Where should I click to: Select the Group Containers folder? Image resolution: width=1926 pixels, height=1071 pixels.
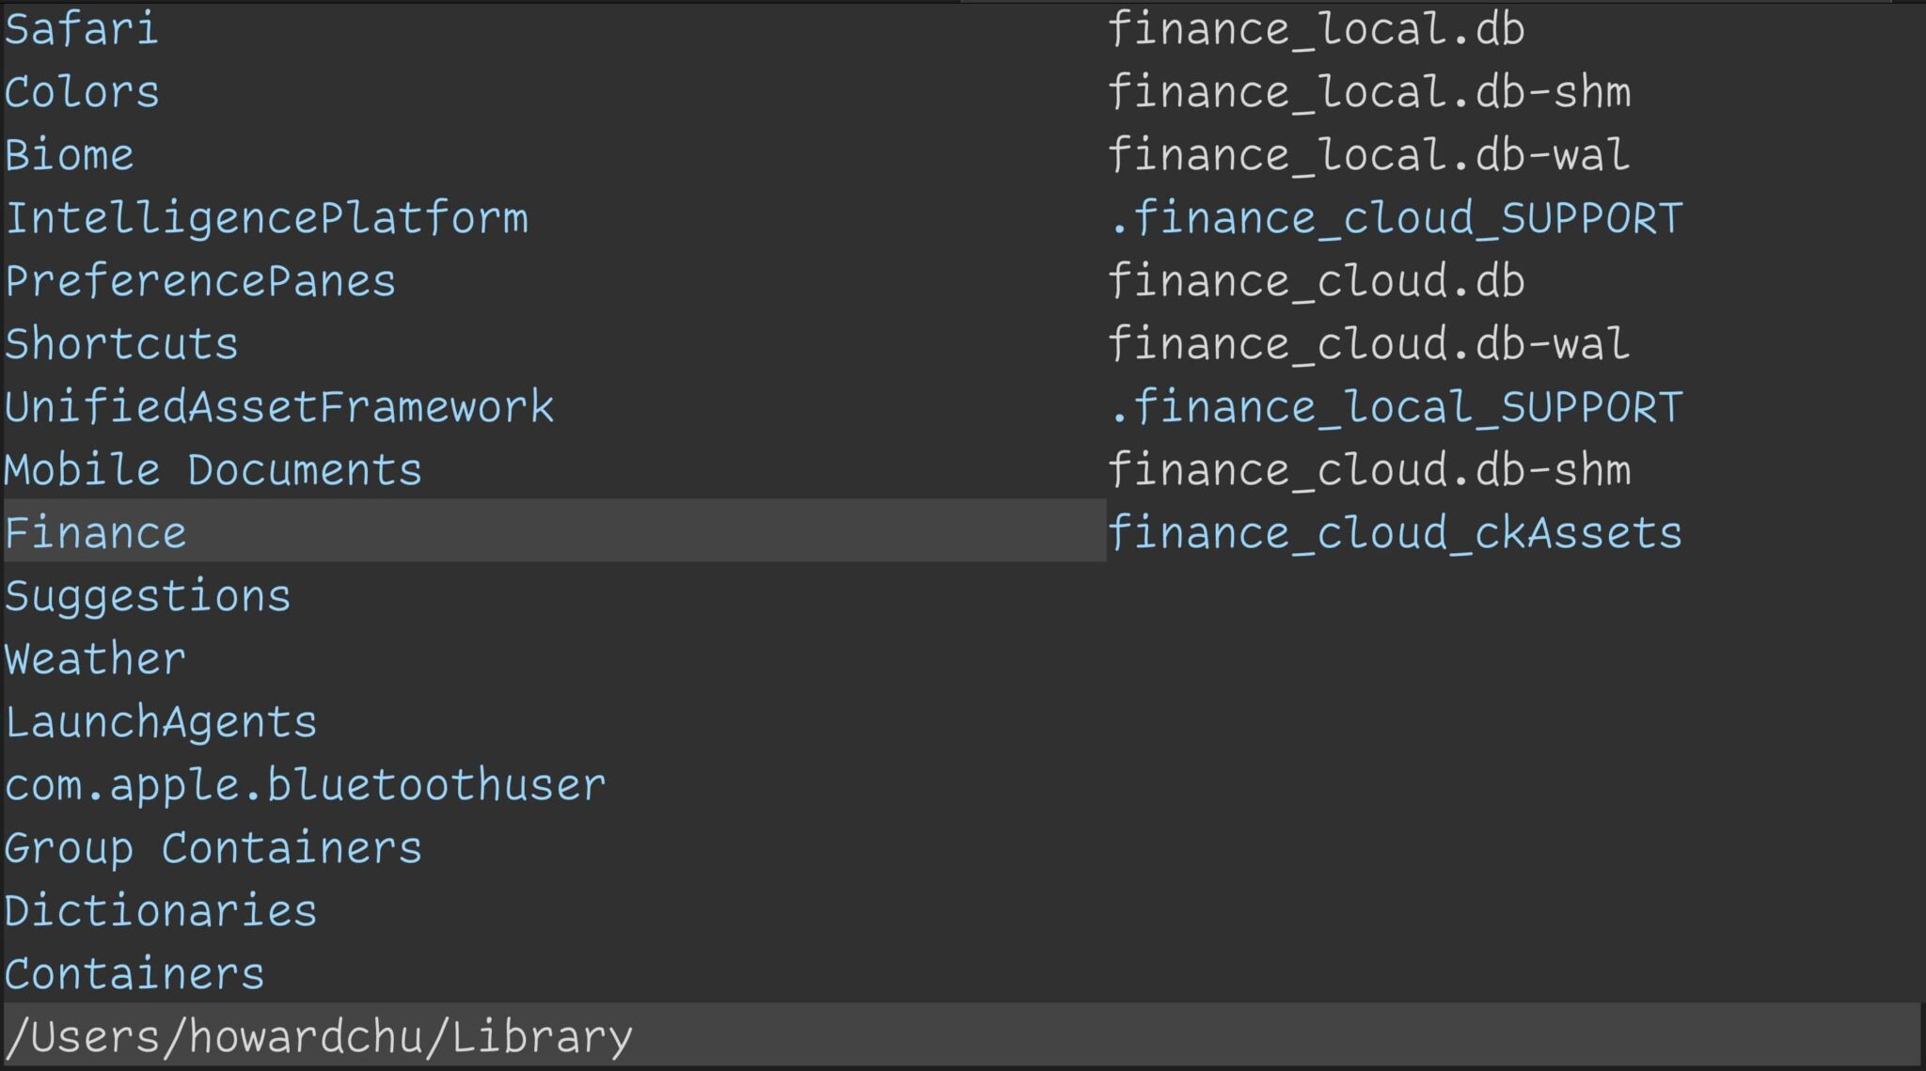click(x=213, y=848)
